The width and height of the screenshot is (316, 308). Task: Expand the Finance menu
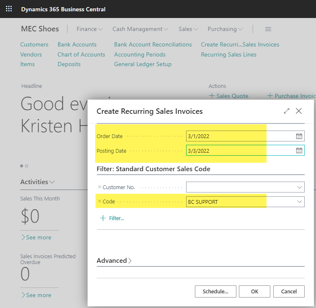click(x=90, y=29)
